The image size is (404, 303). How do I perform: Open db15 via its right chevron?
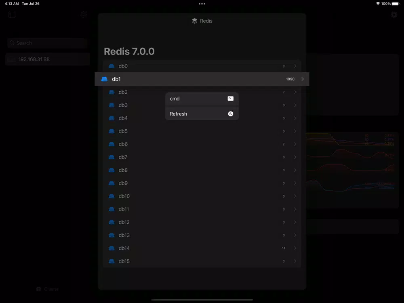point(295,261)
